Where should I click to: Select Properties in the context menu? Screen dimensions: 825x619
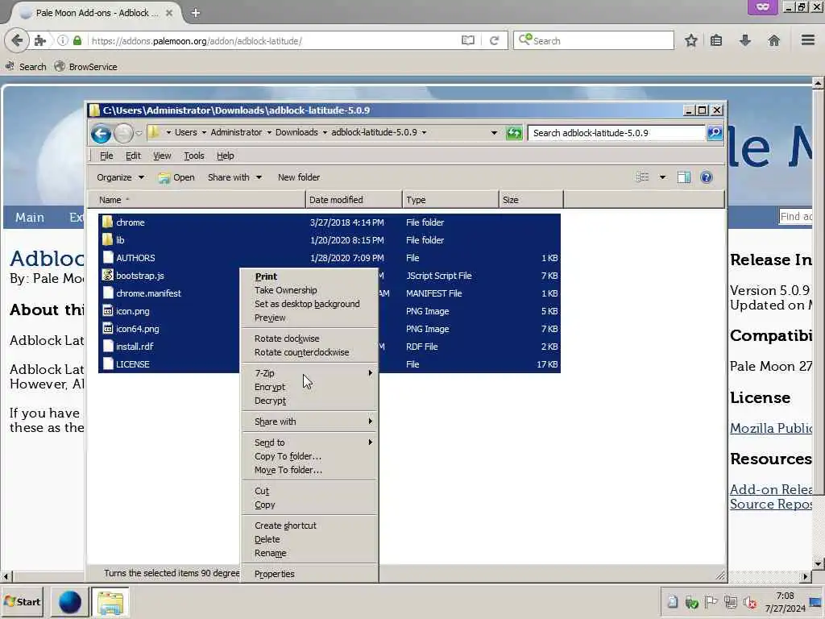coord(309,574)
